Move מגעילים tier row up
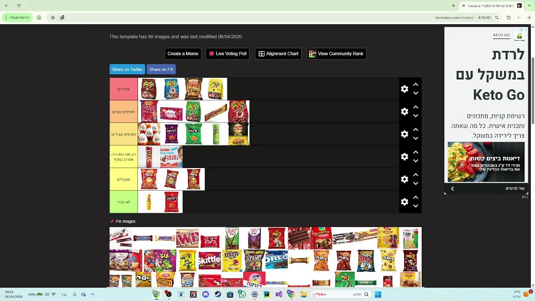 (415, 175)
